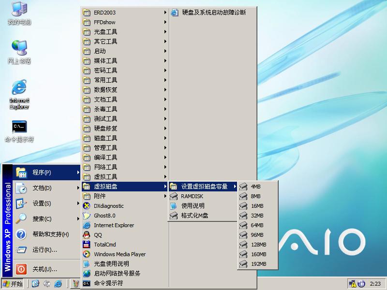Viewport: 387px width, 290px height.
Task: Click the 搜索 magnifier icon
Action: click(x=21, y=219)
